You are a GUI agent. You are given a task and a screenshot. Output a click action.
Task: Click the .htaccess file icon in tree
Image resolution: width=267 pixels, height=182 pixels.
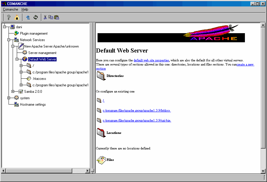tap(29, 79)
